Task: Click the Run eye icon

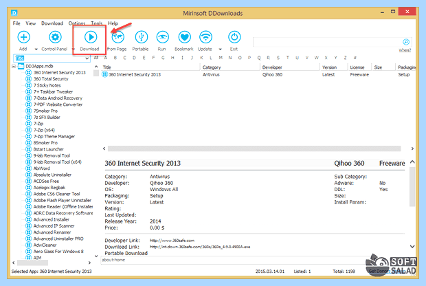Action: 162,37
